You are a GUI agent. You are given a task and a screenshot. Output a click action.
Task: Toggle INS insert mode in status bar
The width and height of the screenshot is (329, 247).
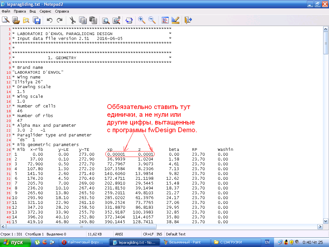(159, 234)
